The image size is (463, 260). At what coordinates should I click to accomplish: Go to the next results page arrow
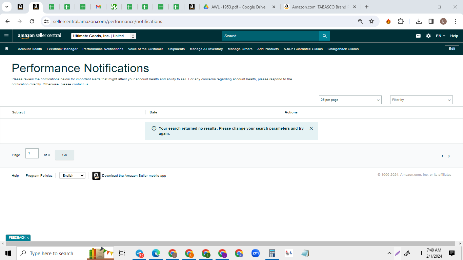tap(449, 156)
